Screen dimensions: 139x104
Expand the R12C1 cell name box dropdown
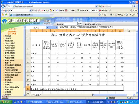47,28
